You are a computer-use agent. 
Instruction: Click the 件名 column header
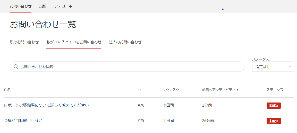point(7,90)
